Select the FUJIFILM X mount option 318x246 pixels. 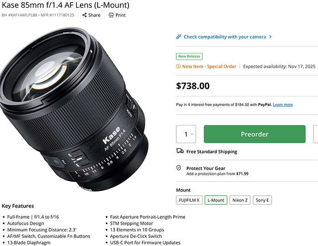coord(189,200)
